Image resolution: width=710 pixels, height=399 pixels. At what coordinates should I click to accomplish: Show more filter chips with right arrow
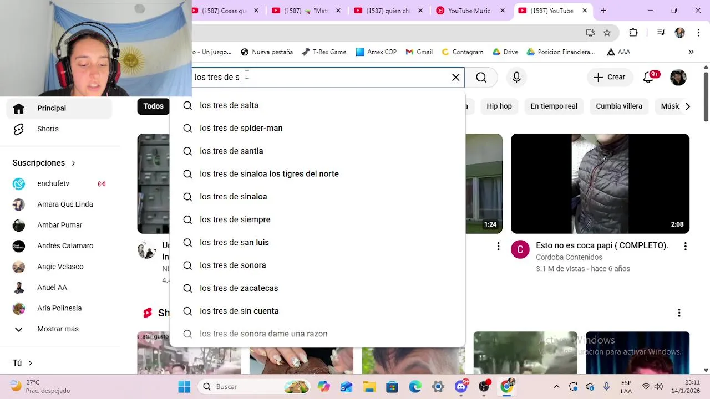pyautogui.click(x=688, y=106)
